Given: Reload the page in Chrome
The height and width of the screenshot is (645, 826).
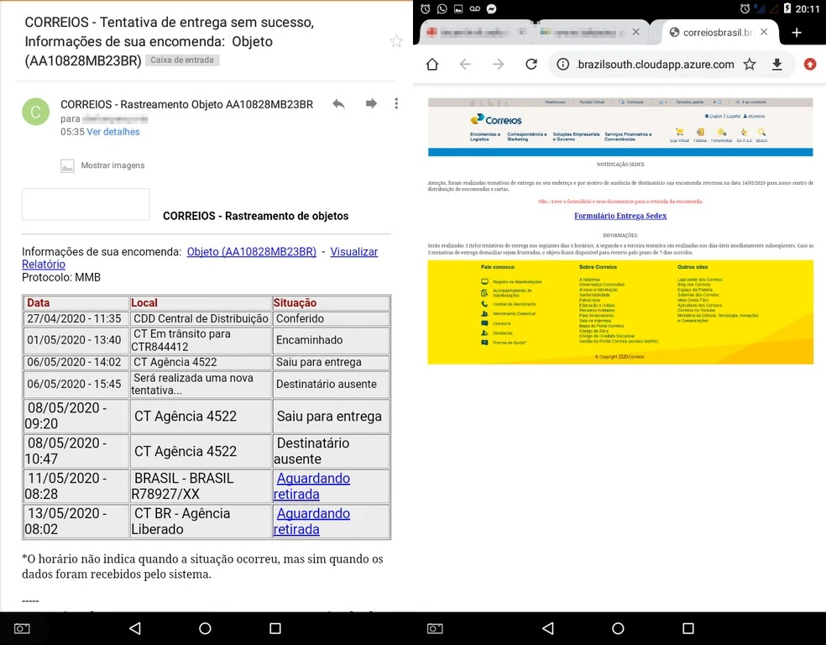Looking at the screenshot, I should point(531,65).
